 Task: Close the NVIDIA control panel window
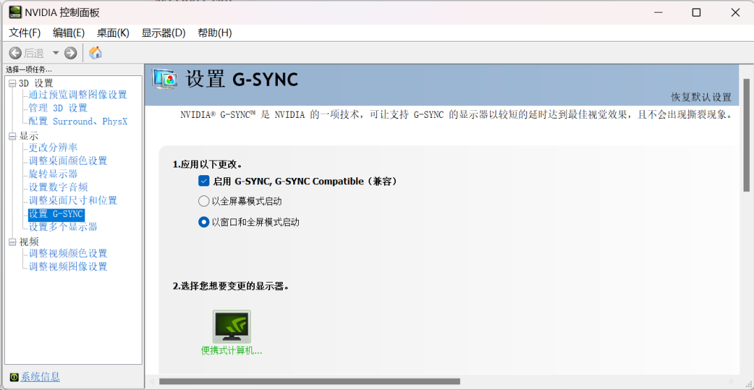tap(735, 13)
